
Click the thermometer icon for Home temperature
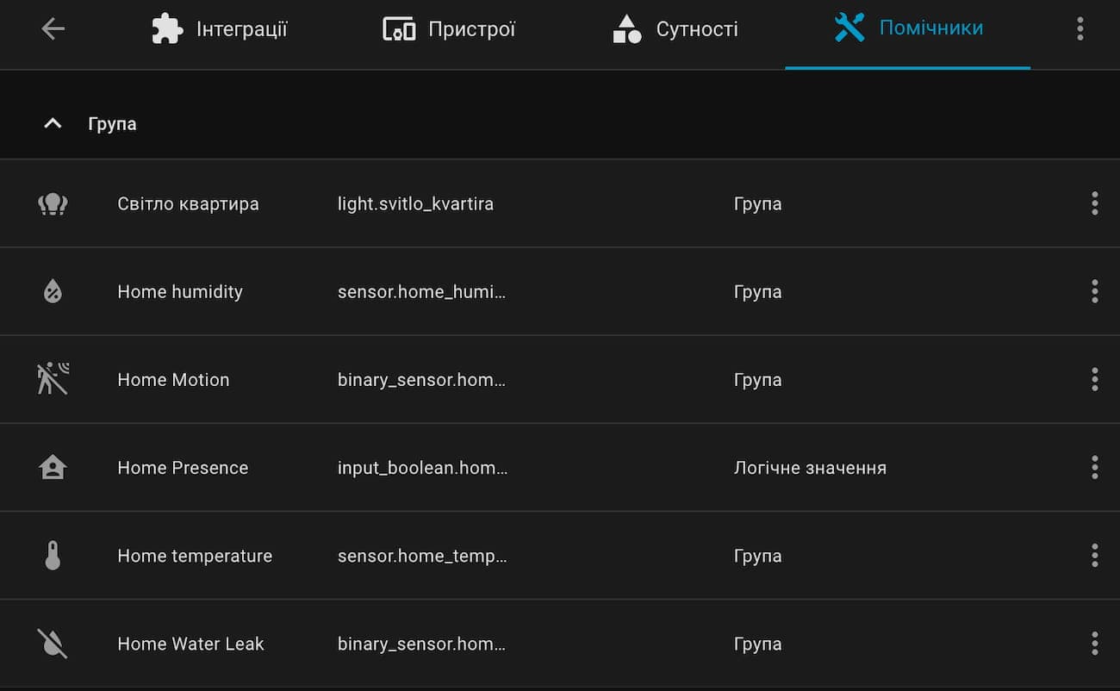[x=53, y=555]
